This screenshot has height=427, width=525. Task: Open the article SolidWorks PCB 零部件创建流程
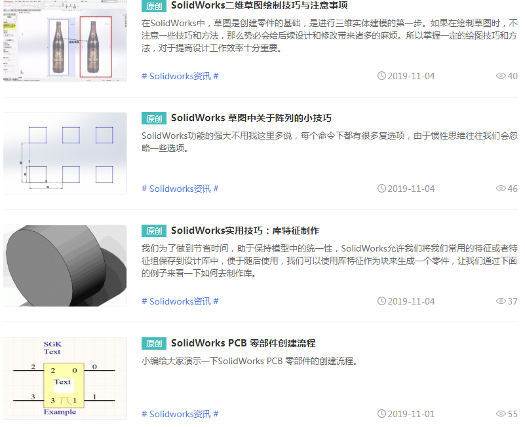tap(243, 344)
